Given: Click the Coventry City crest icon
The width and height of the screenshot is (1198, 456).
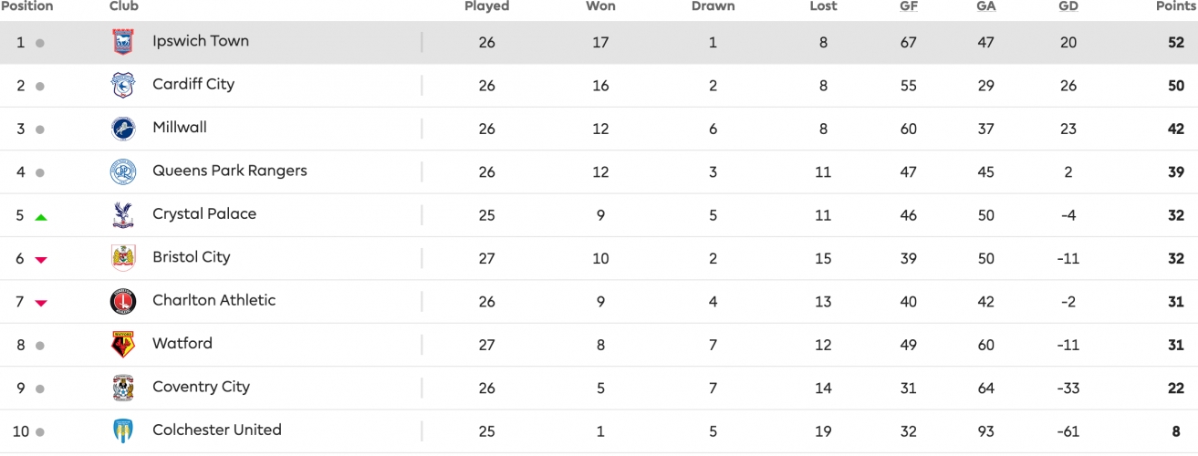Looking at the screenshot, I should [x=123, y=388].
